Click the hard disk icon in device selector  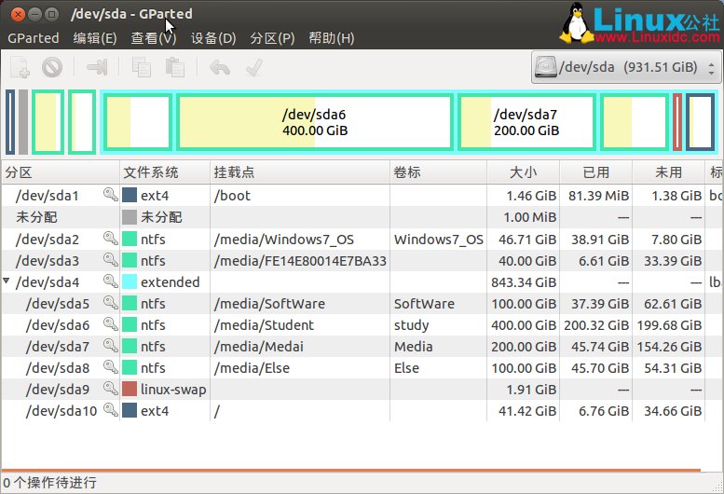click(x=546, y=67)
